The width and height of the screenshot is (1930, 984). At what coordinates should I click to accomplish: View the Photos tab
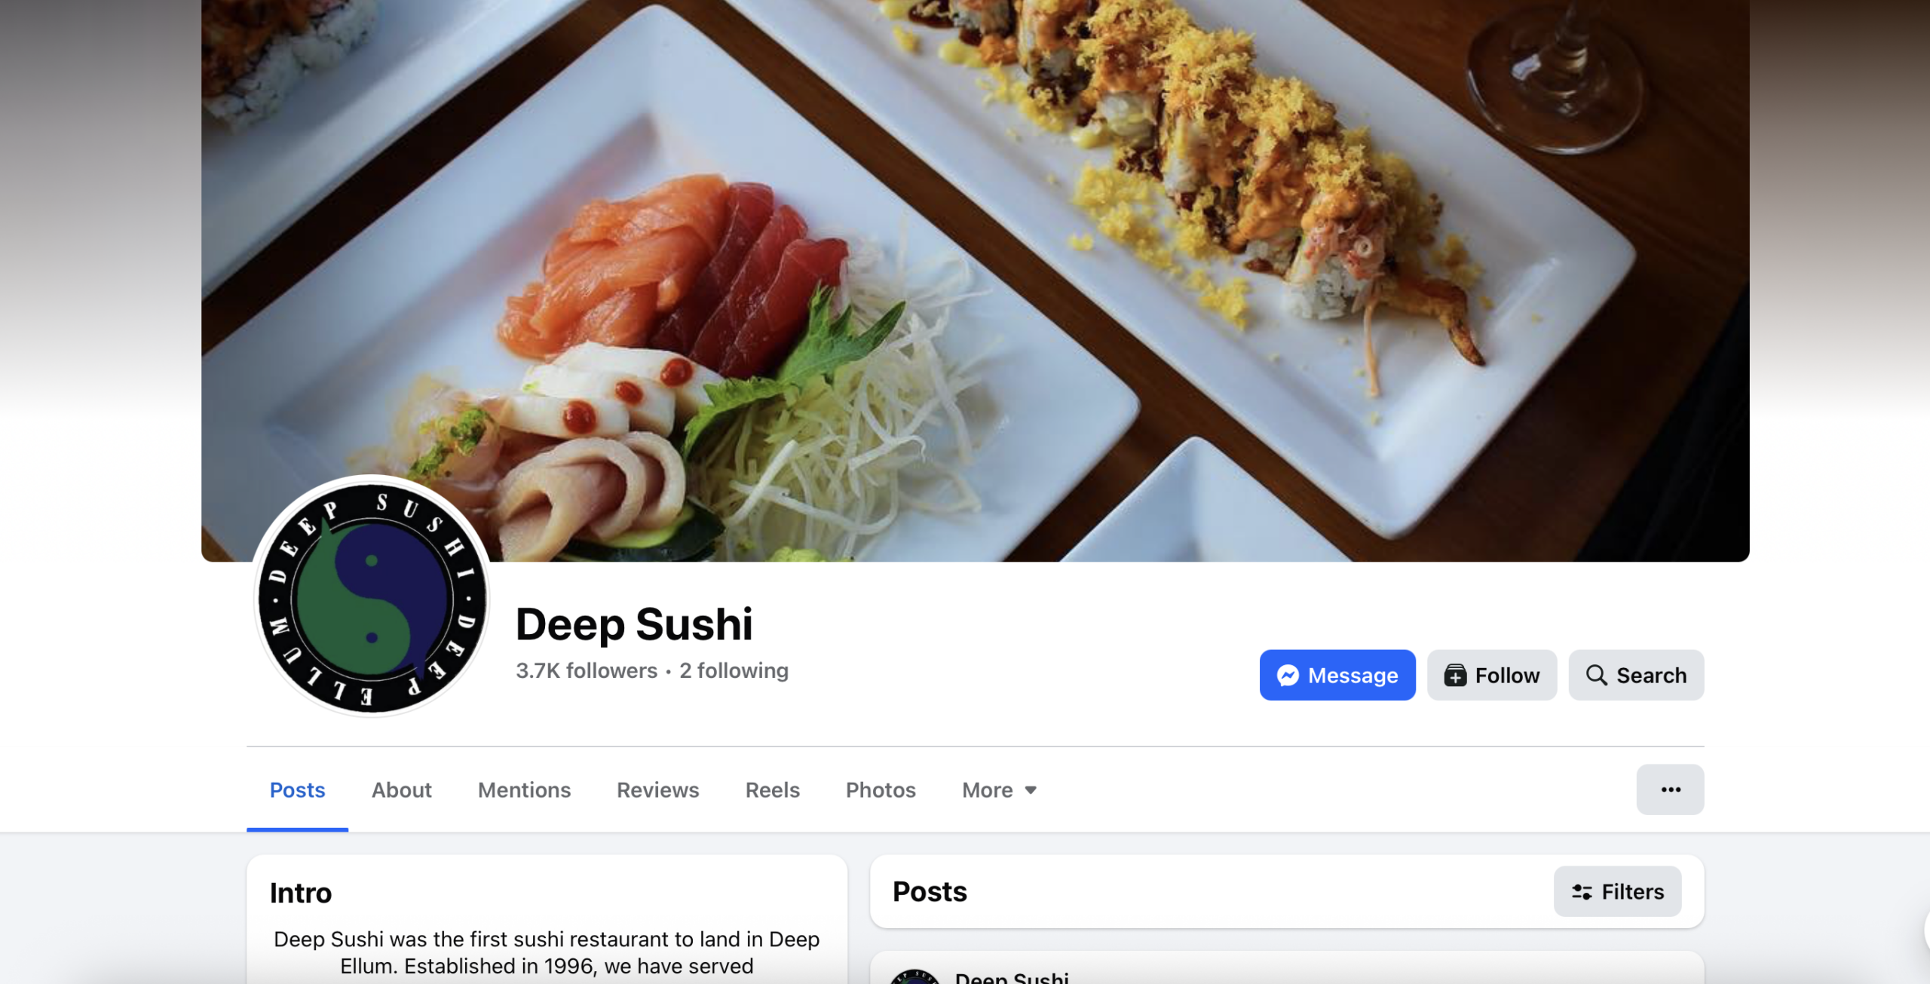click(x=881, y=789)
